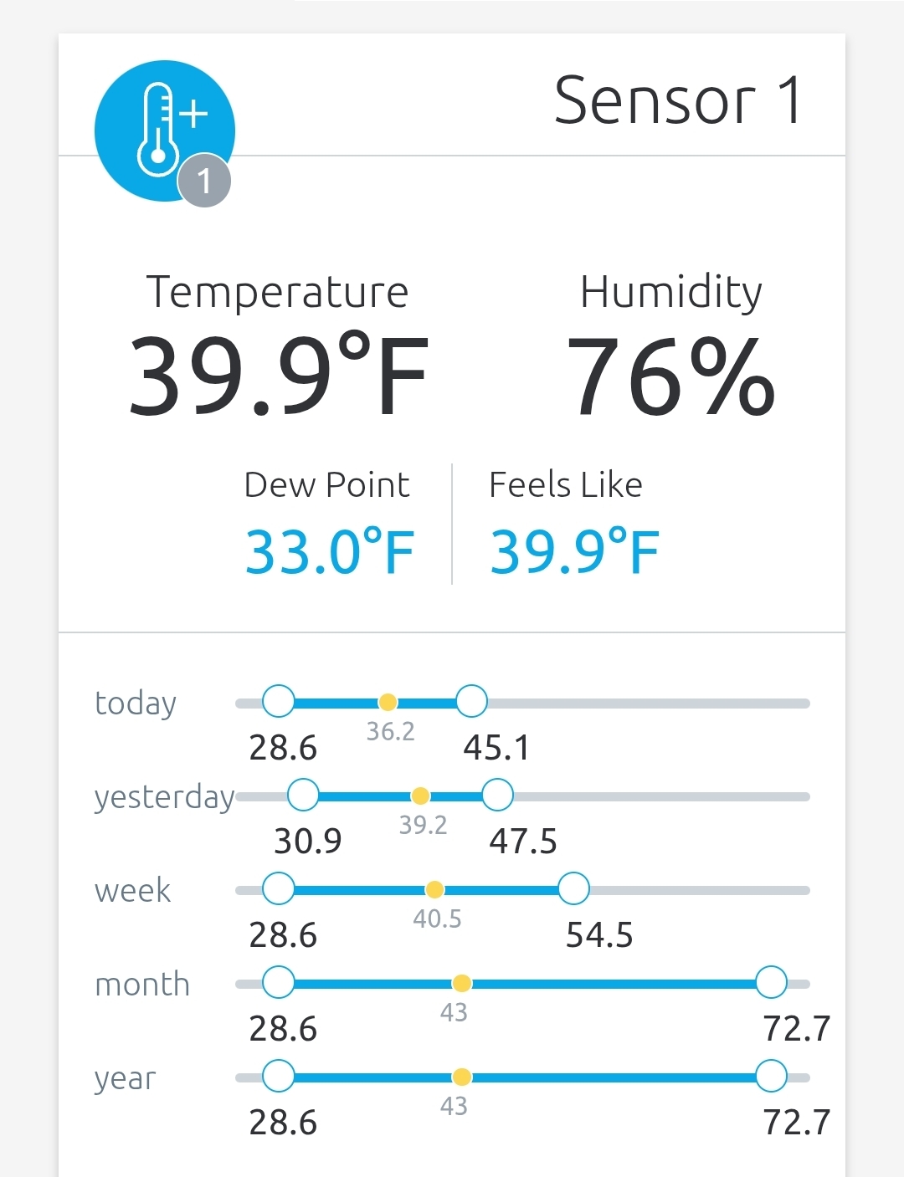
Task: Tap the gray number 1 badge
Action: 204,180
